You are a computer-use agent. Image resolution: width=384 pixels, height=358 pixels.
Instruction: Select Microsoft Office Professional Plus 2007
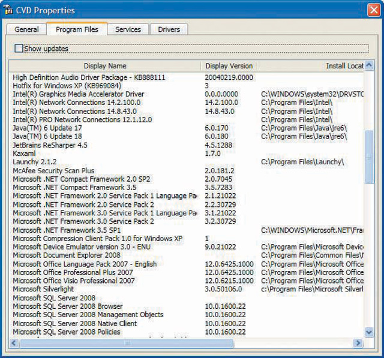[x=73, y=272]
